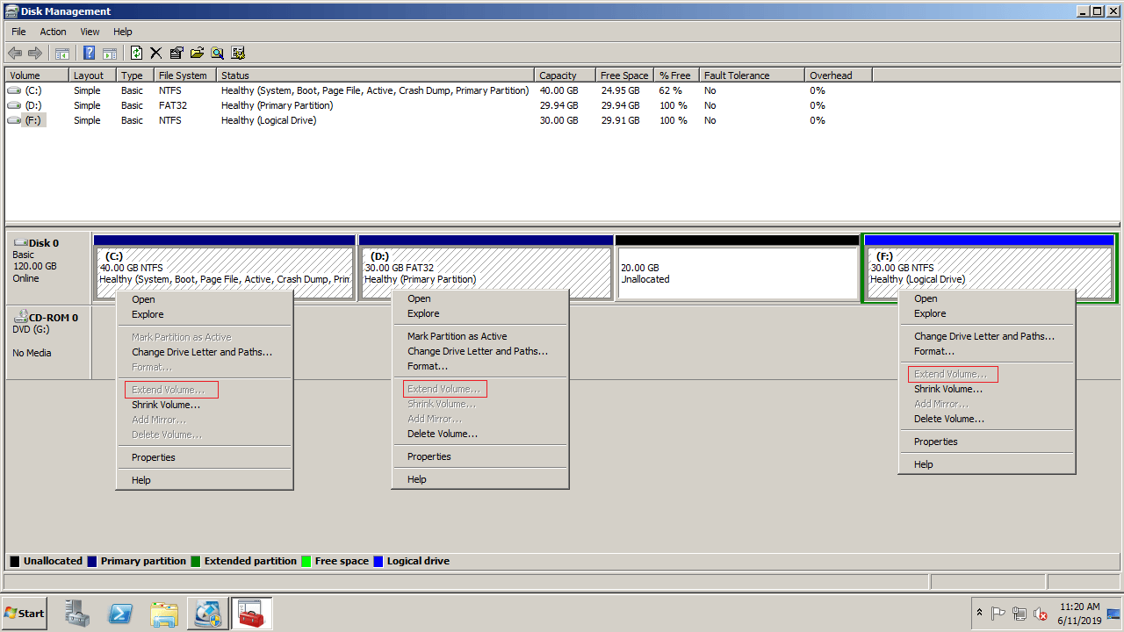Image resolution: width=1124 pixels, height=632 pixels.
Task: Click the blue question mark Help icon
Action: pyautogui.click(x=89, y=53)
